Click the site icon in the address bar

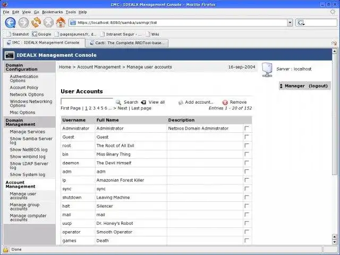click(73, 22)
